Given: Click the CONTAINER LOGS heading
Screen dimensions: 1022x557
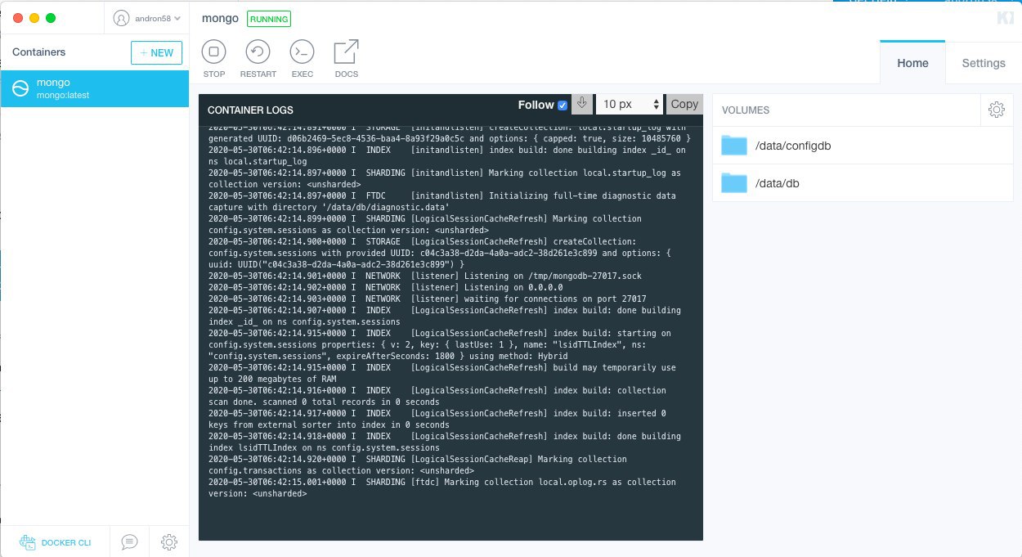Looking at the screenshot, I should click(250, 110).
